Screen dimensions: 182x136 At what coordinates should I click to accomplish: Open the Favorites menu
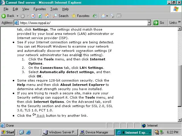click(40, 9)
